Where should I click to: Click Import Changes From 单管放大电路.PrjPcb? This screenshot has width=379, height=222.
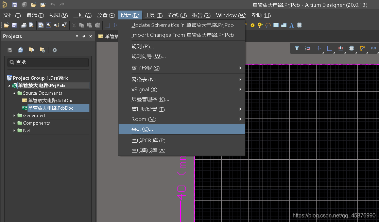(x=182, y=35)
